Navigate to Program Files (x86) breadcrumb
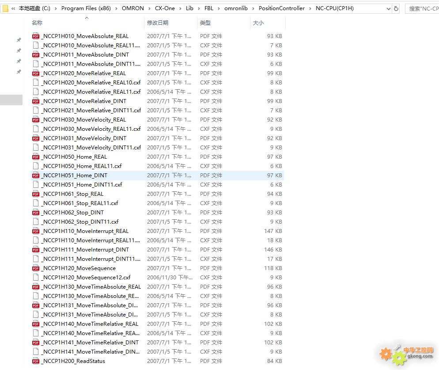This screenshot has width=439, height=370. [x=86, y=8]
